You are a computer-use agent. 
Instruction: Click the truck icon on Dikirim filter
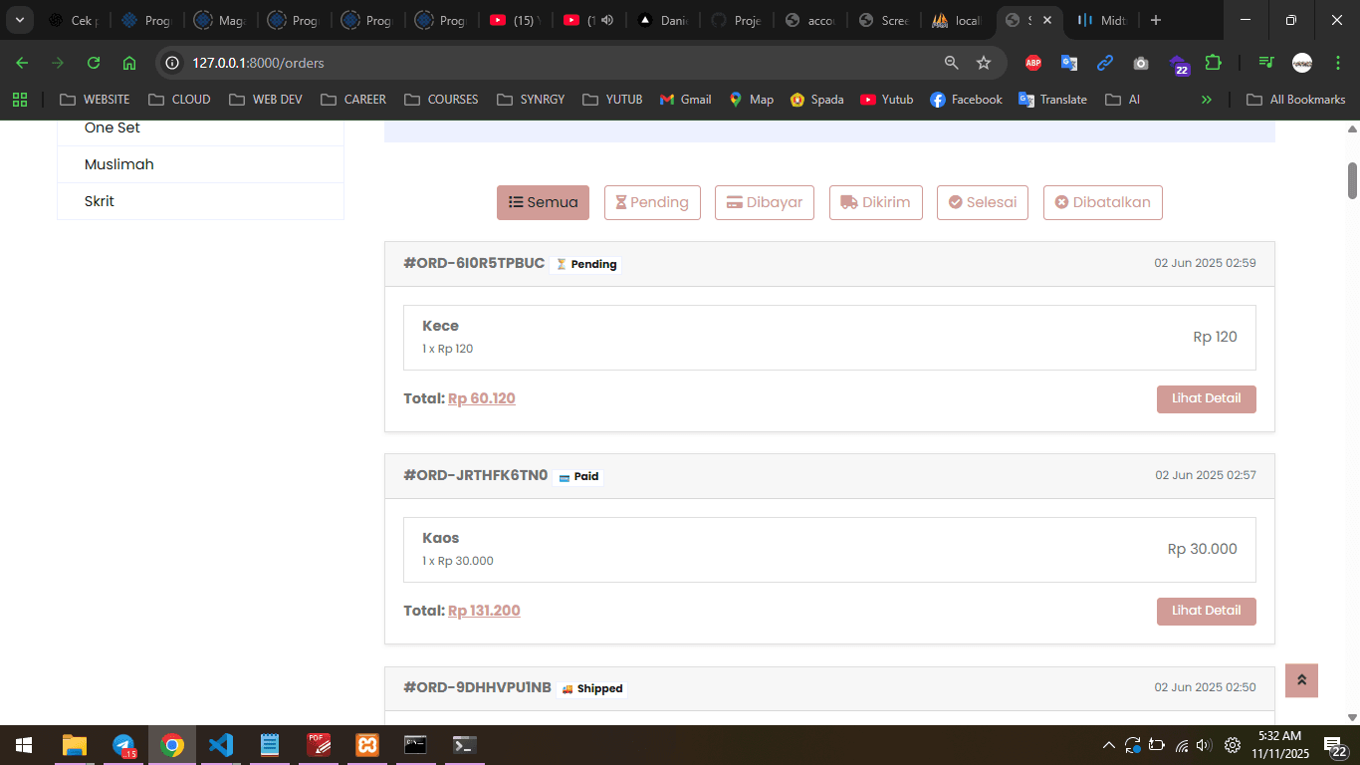click(x=847, y=202)
